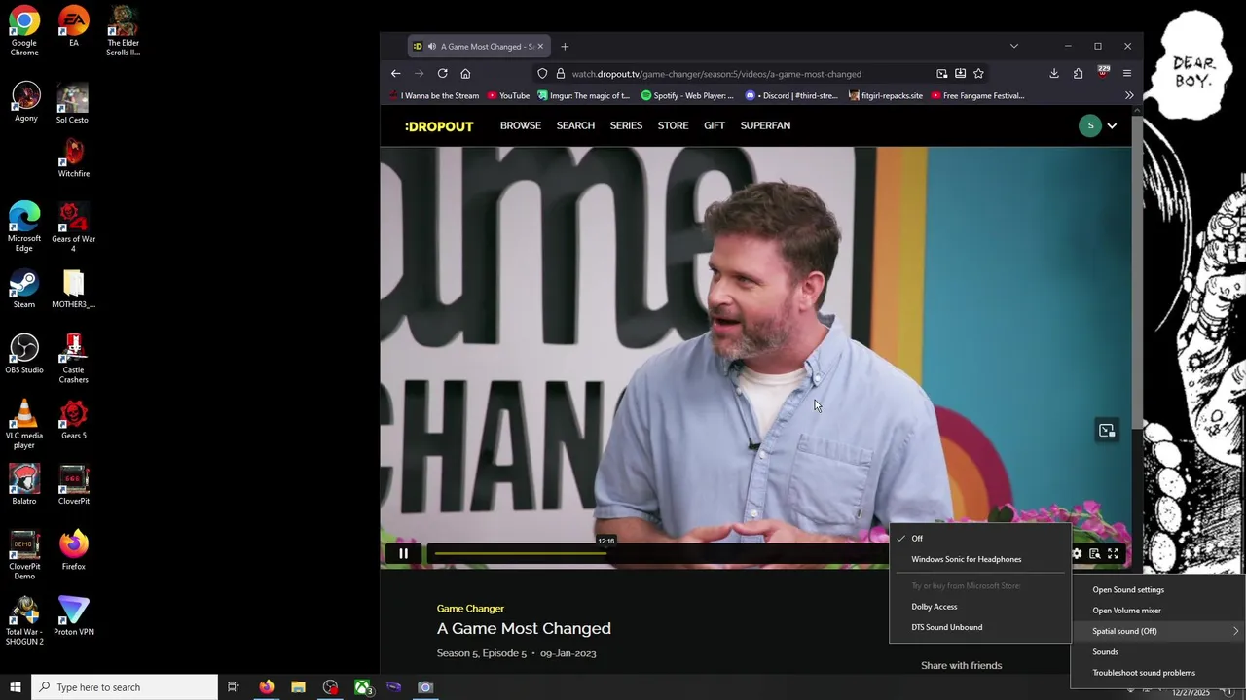Open File Explorer from the taskbar

[298, 687]
